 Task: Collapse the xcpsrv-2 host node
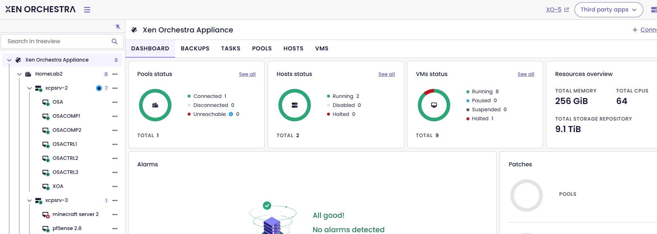(30, 88)
